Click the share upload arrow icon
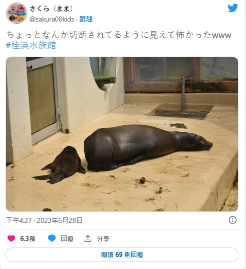The width and height of the screenshot is (246, 269). [88, 238]
